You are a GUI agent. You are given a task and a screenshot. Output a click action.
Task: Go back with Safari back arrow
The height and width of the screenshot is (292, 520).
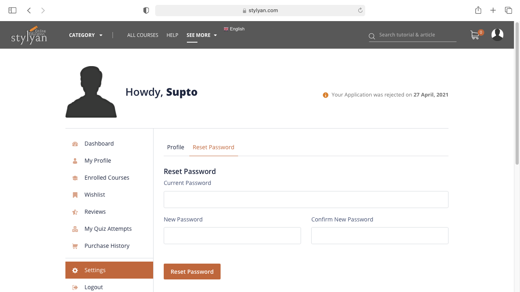(x=29, y=11)
